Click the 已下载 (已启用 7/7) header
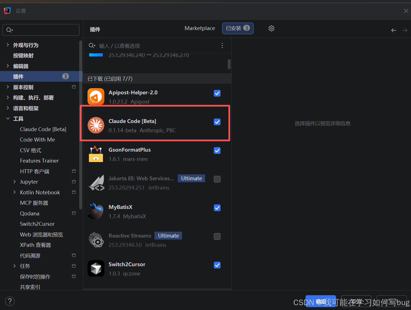The height and width of the screenshot is (310, 411). pyautogui.click(x=157, y=79)
